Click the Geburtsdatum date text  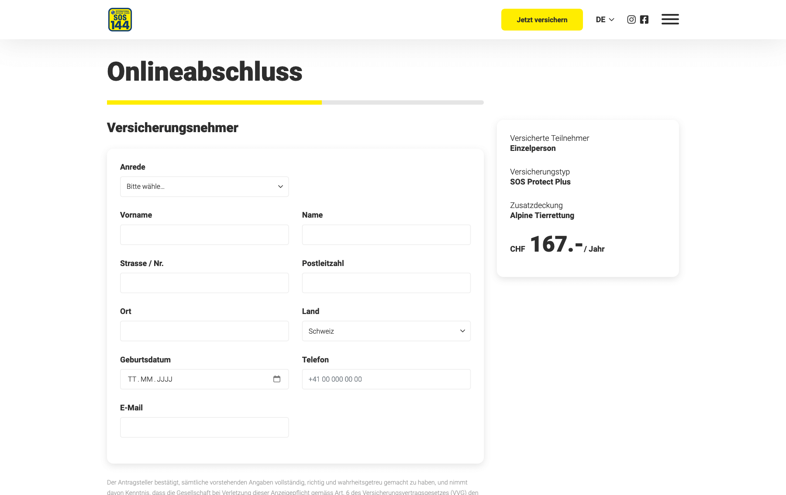click(x=150, y=379)
